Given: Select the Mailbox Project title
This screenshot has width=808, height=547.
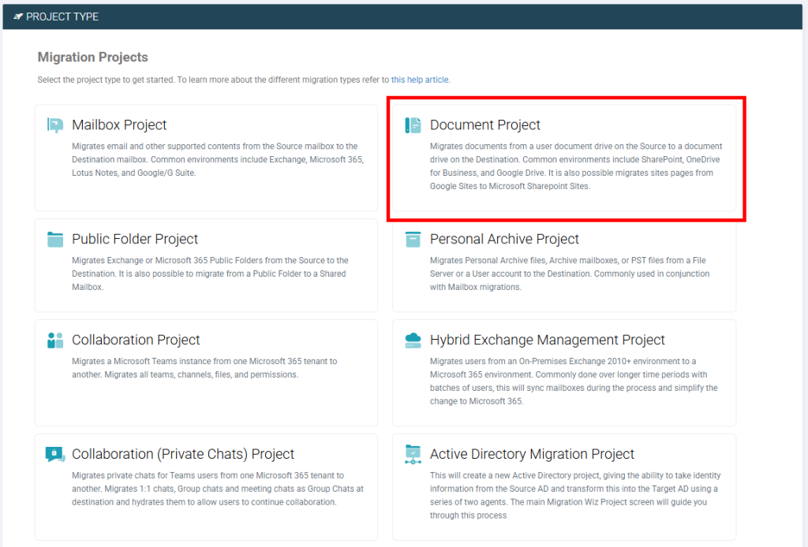Looking at the screenshot, I should [119, 125].
